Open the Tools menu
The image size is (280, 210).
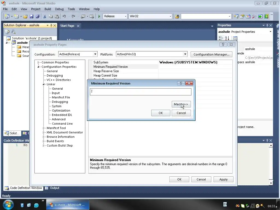click(71, 9)
